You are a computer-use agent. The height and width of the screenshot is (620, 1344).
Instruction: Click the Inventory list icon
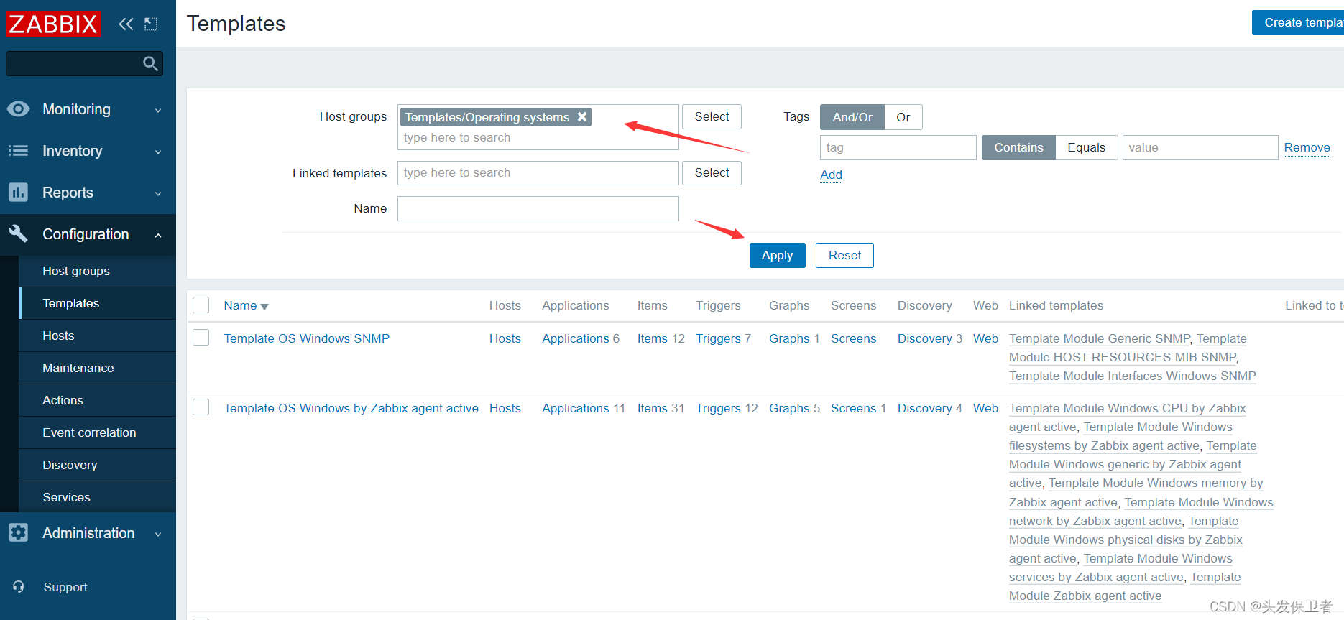(x=18, y=151)
